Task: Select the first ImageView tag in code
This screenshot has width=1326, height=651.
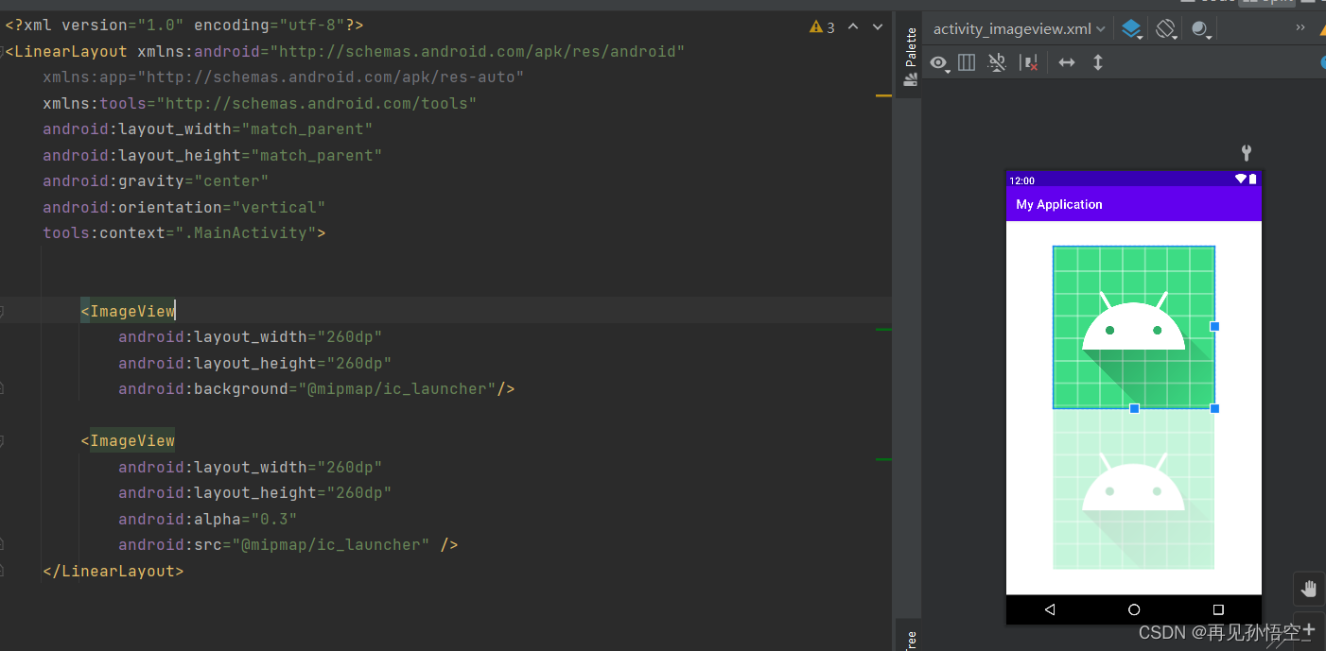Action: tap(129, 310)
